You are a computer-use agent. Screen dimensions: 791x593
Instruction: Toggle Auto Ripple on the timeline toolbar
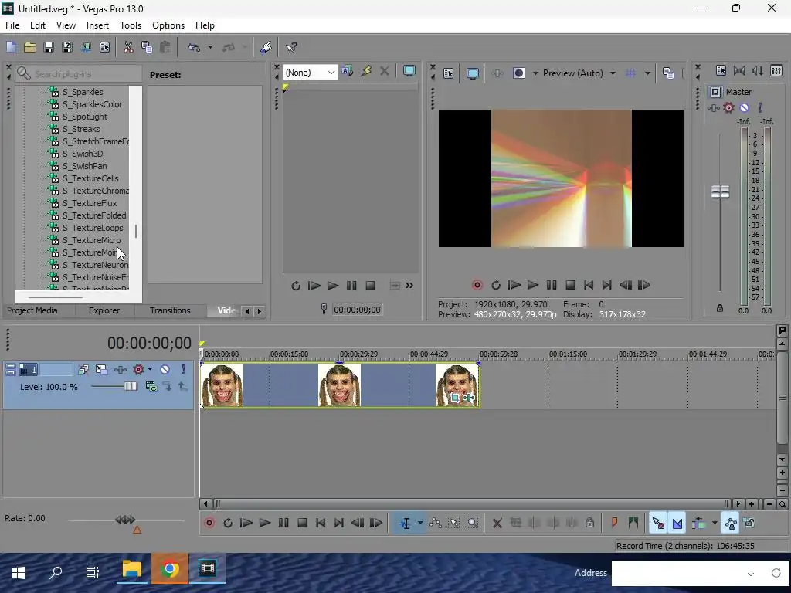coord(698,523)
